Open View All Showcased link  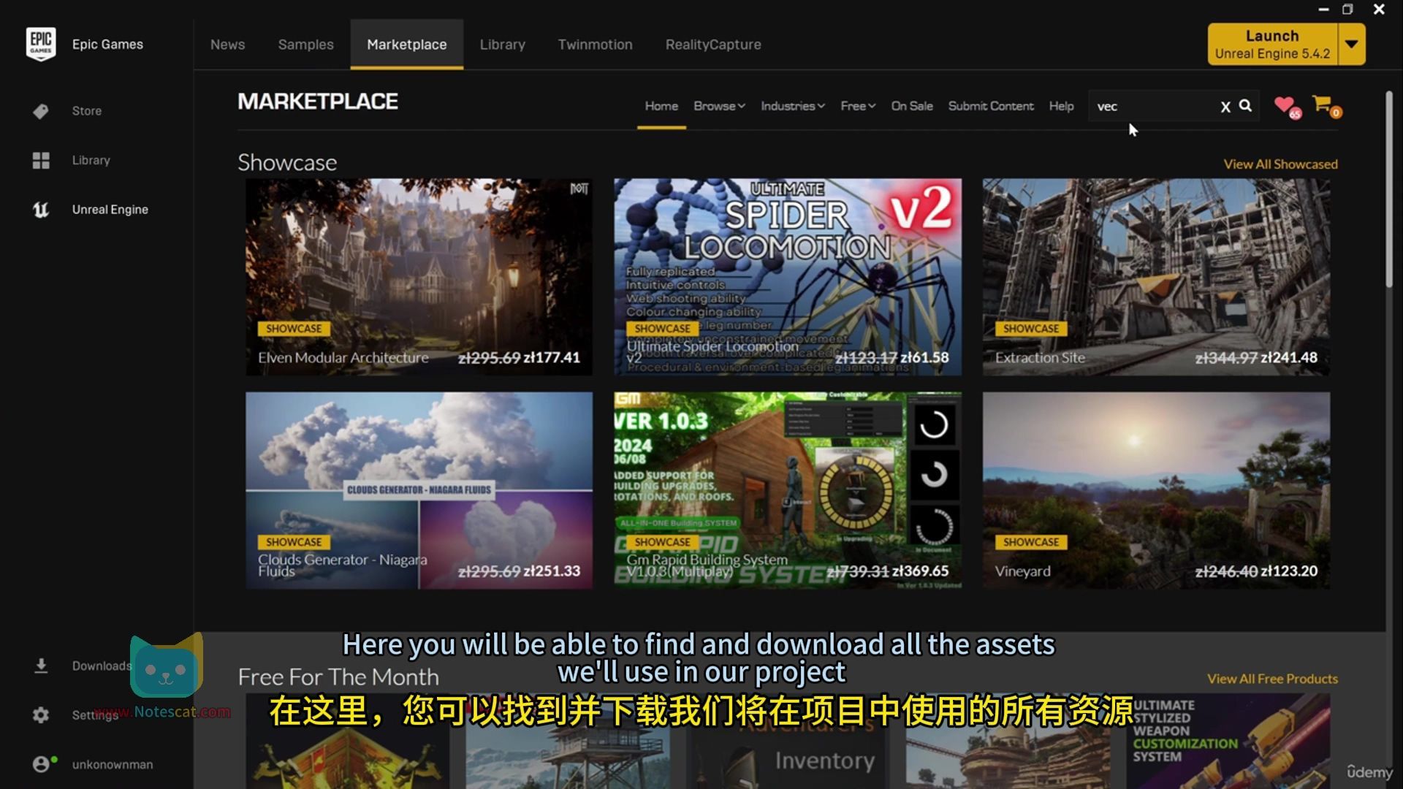[x=1280, y=164]
